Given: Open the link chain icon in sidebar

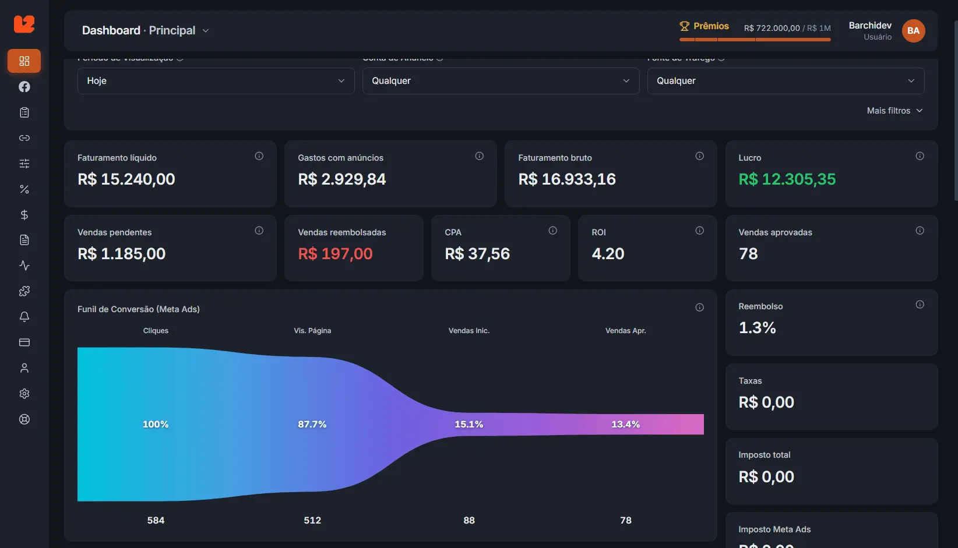Looking at the screenshot, I should pyautogui.click(x=24, y=138).
